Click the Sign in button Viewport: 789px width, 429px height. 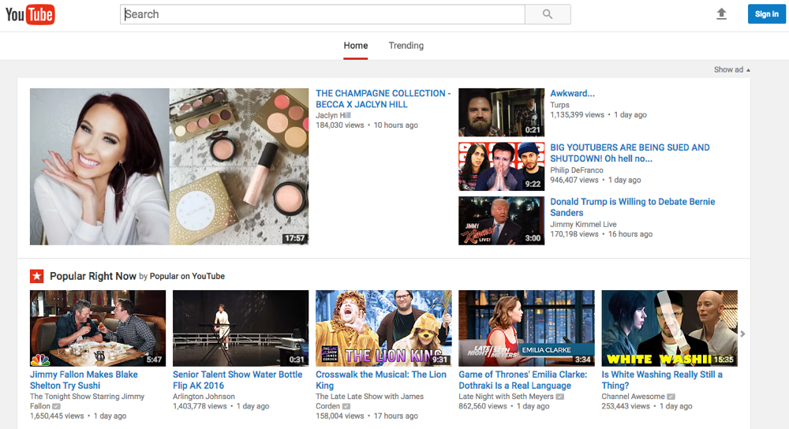coord(766,14)
